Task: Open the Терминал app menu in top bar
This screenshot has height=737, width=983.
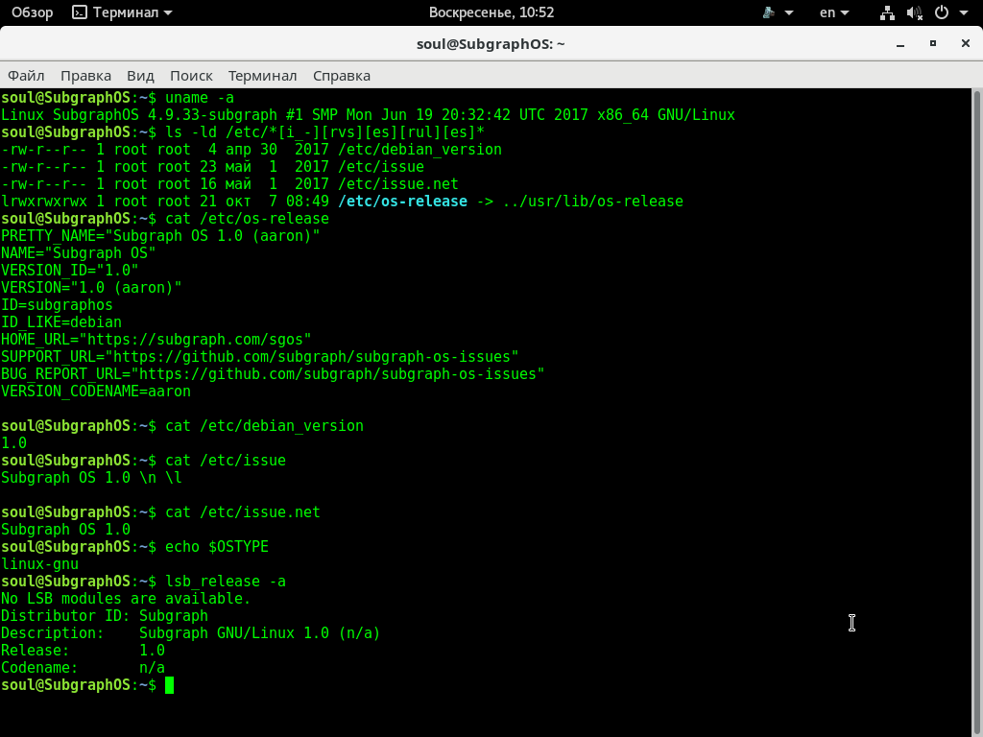Action: [122, 12]
